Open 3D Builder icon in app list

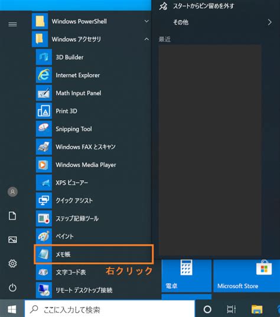coord(44,57)
